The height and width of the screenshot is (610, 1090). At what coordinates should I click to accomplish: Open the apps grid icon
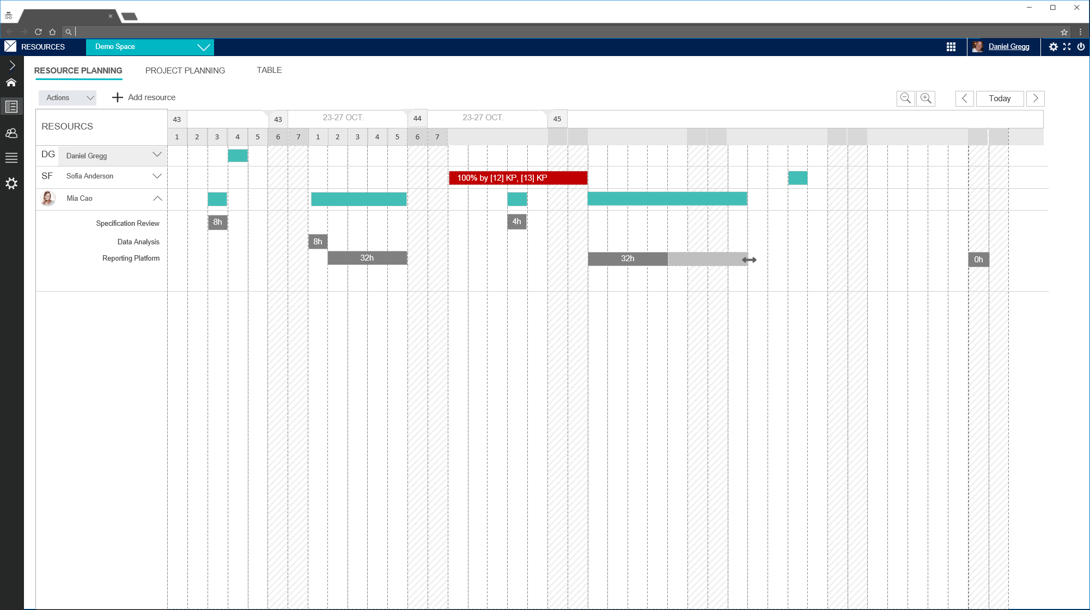(951, 47)
